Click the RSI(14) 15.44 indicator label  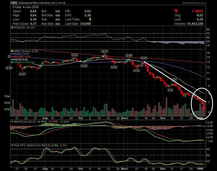point(24,28)
